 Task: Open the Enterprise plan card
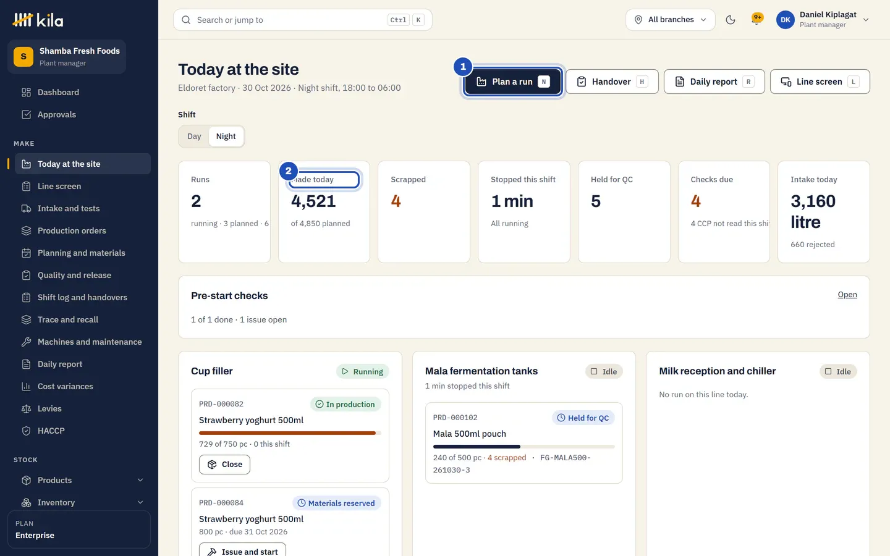click(x=79, y=529)
